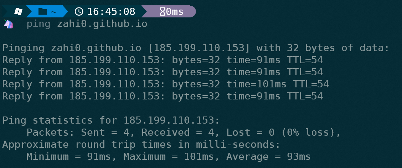
Task: Click the clock icon beside the time
Action: coord(79,12)
